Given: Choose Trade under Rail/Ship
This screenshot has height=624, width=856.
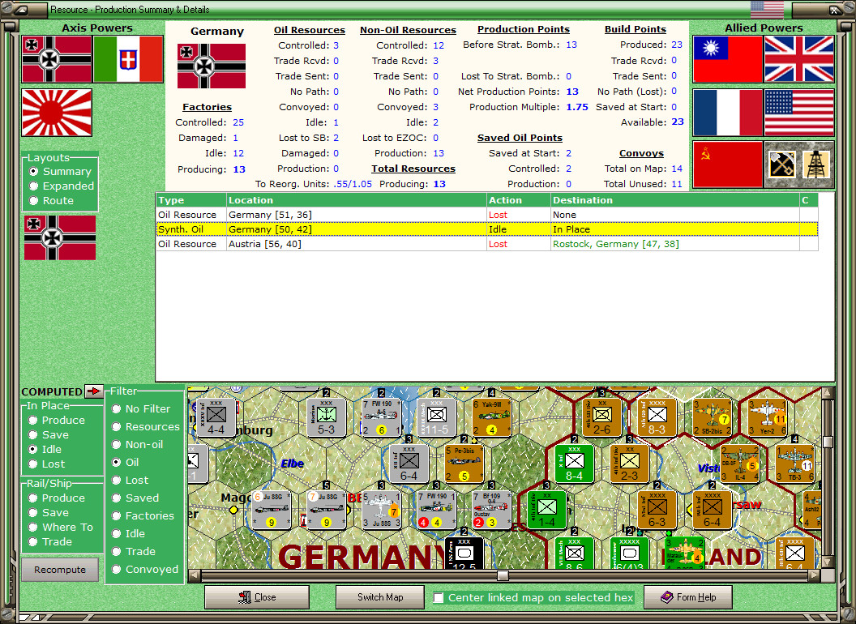Looking at the screenshot, I should point(32,541).
